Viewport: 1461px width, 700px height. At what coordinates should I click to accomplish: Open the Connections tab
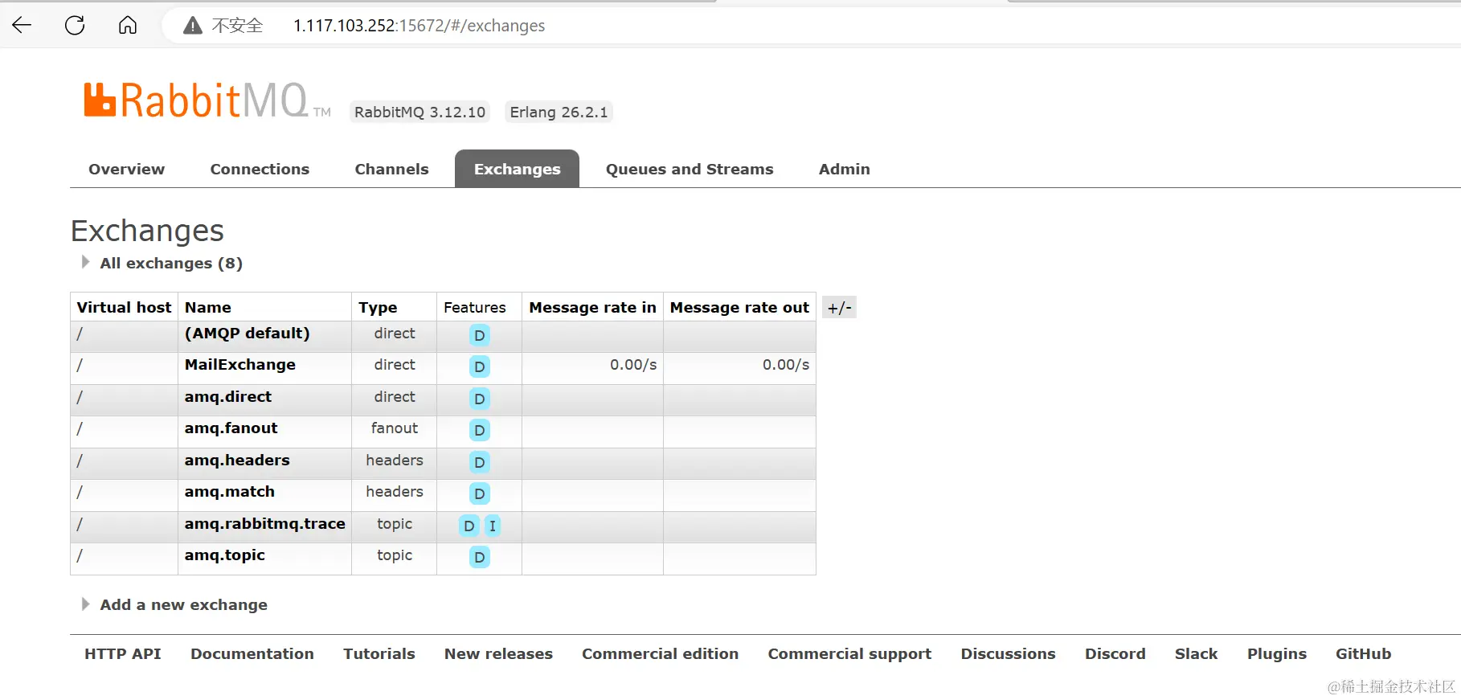[260, 169]
